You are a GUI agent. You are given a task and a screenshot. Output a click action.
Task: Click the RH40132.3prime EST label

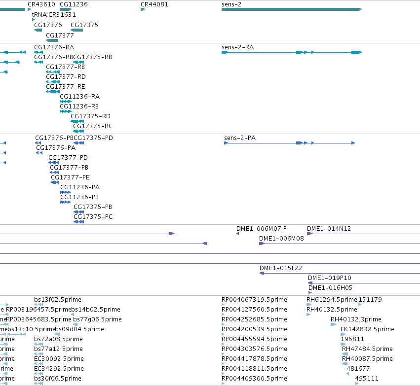coord(356,319)
